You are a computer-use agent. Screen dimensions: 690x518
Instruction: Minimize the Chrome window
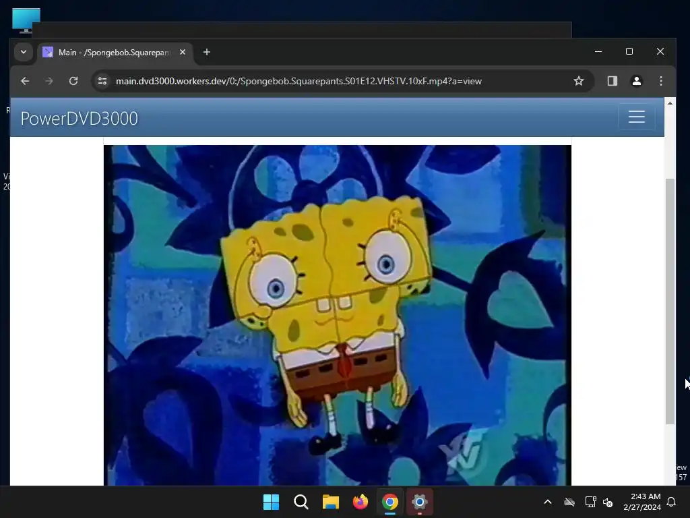pos(598,51)
